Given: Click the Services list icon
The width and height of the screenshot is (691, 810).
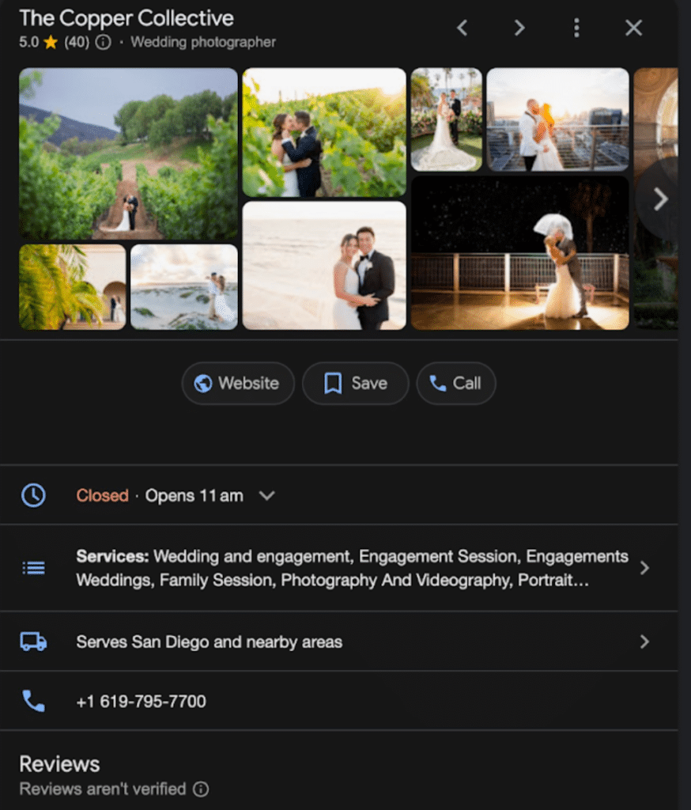Looking at the screenshot, I should click(33, 568).
